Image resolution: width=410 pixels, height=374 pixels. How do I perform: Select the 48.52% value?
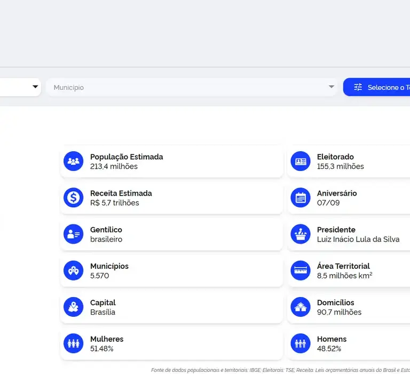(329, 348)
